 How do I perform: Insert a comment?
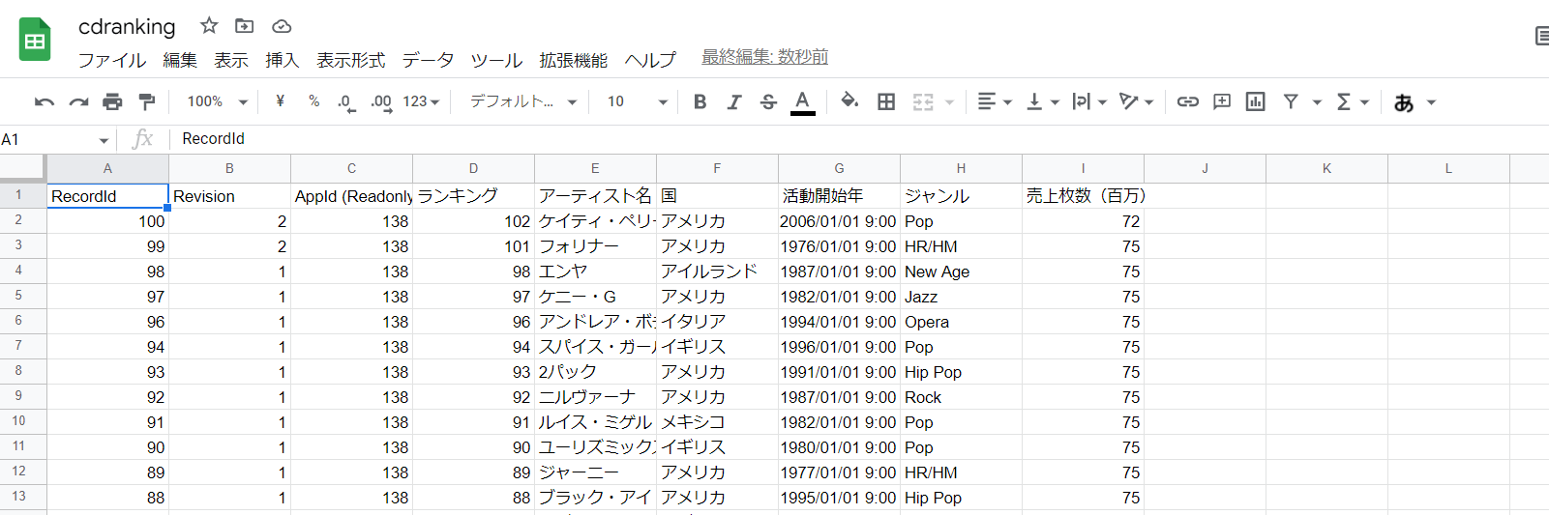coord(1222,101)
